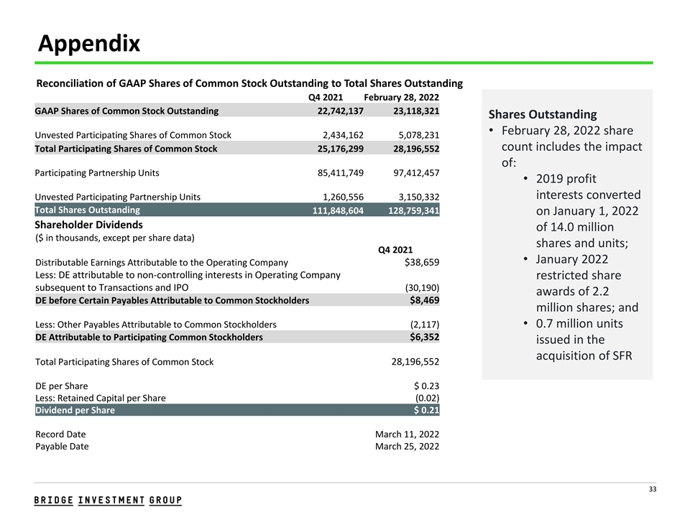690x517 pixels.
Task: Click the green line under the title
Action: point(345,63)
